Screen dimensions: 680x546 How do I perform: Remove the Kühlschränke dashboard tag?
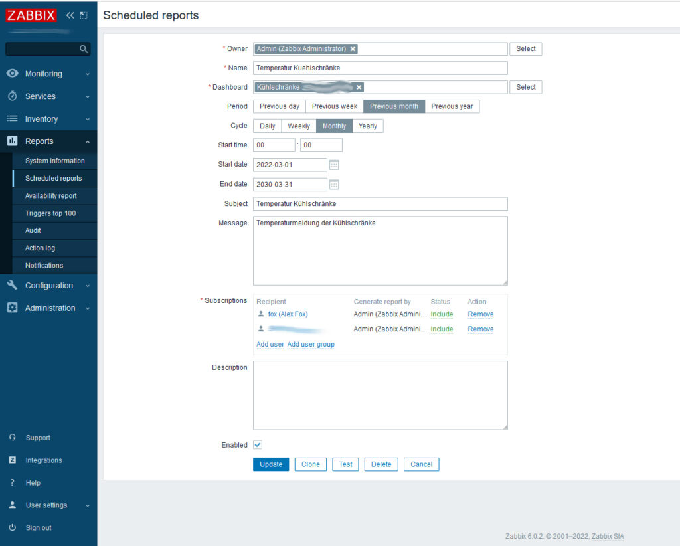coord(359,88)
